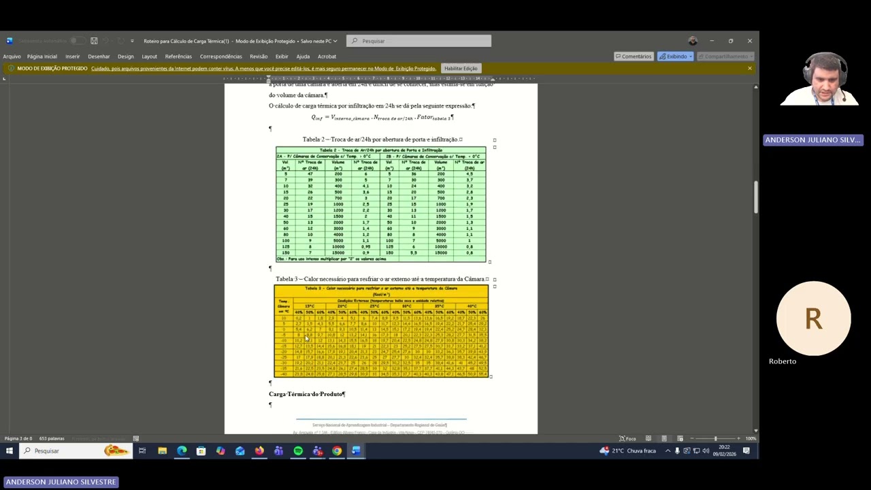Dismiss the Protected View warning bar
The height and width of the screenshot is (490, 871).
tap(750, 68)
